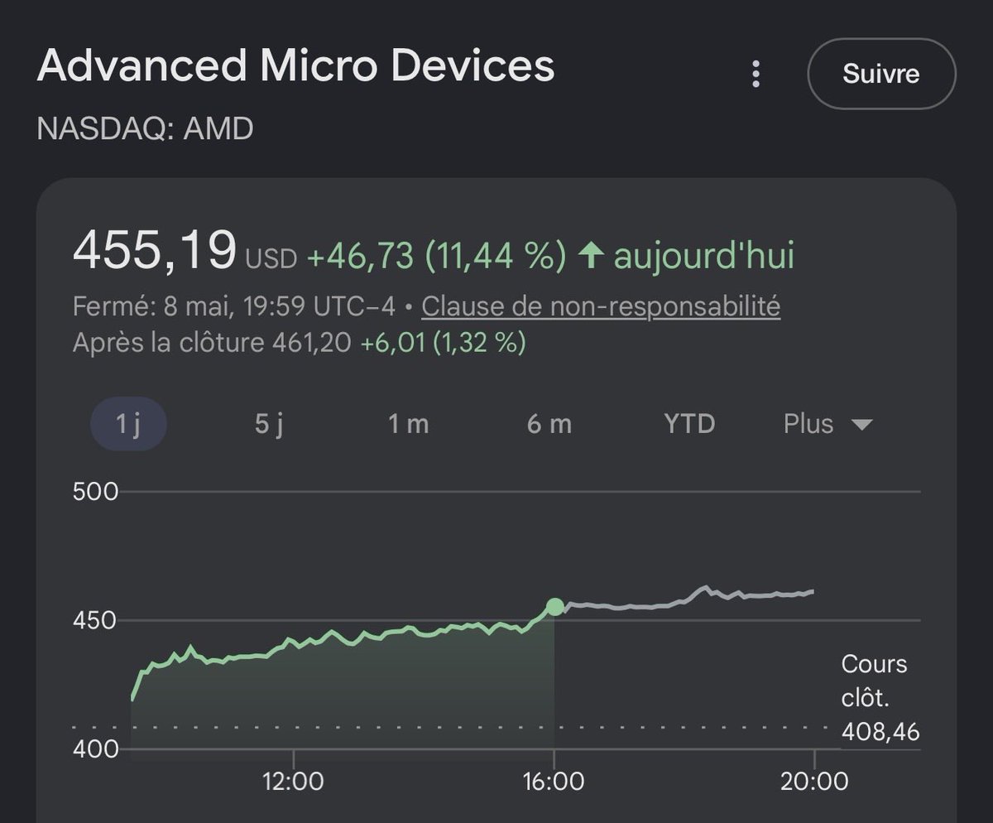Click the 16:00 time axis label
This screenshot has width=993, height=823.
(554, 780)
